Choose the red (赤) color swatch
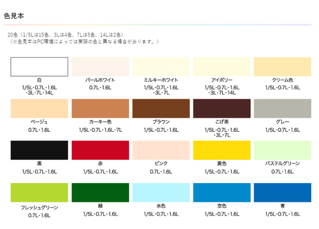Image resolution: width=319 pixels, height=229 pixels. pyautogui.click(x=100, y=150)
